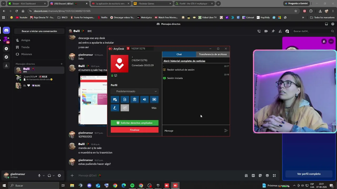Toggle the greyed privacy screen permission
The height and width of the screenshot is (189, 337).
coord(125,108)
